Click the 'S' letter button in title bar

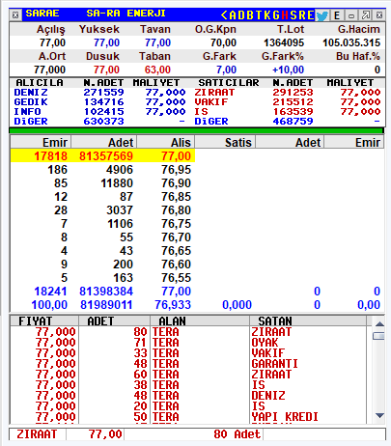[x=293, y=14]
